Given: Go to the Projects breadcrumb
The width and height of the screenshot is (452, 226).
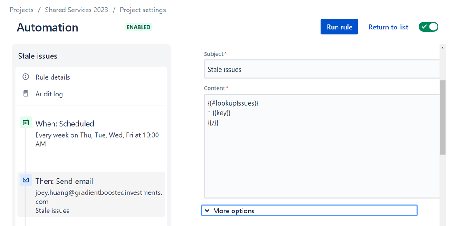Looking at the screenshot, I should 22,10.
